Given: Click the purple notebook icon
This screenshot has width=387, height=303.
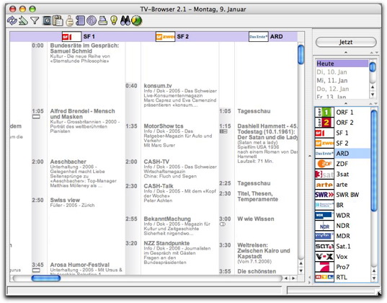Looking at the screenshot, I should tap(80, 21).
